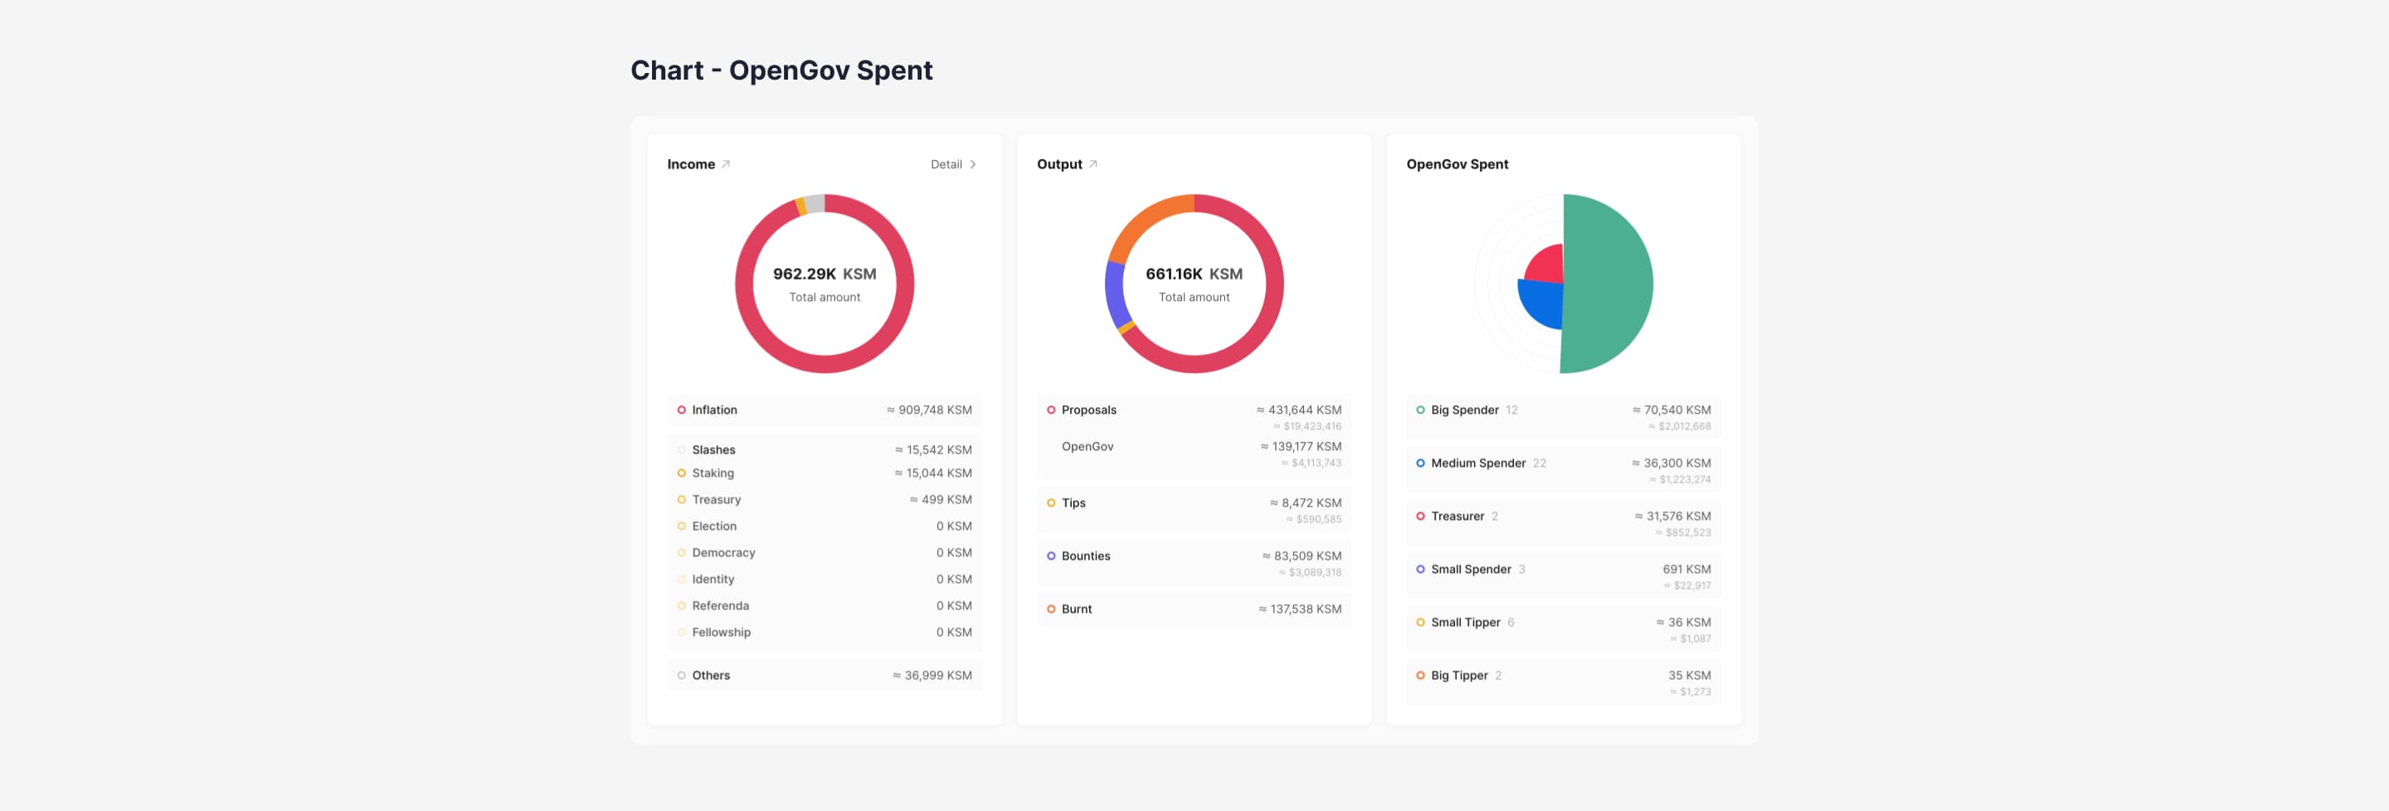Click the Fellowship row label
Image resolution: width=2389 pixels, height=811 pixels.
coord(721,632)
